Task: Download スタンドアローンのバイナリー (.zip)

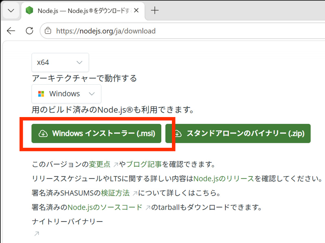Action: tap(238, 133)
